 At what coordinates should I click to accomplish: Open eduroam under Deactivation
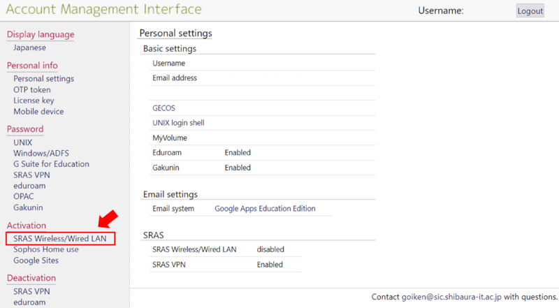pyautogui.click(x=29, y=302)
